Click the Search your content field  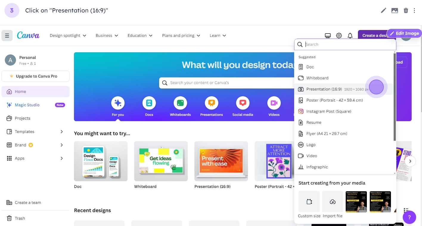coord(226,83)
